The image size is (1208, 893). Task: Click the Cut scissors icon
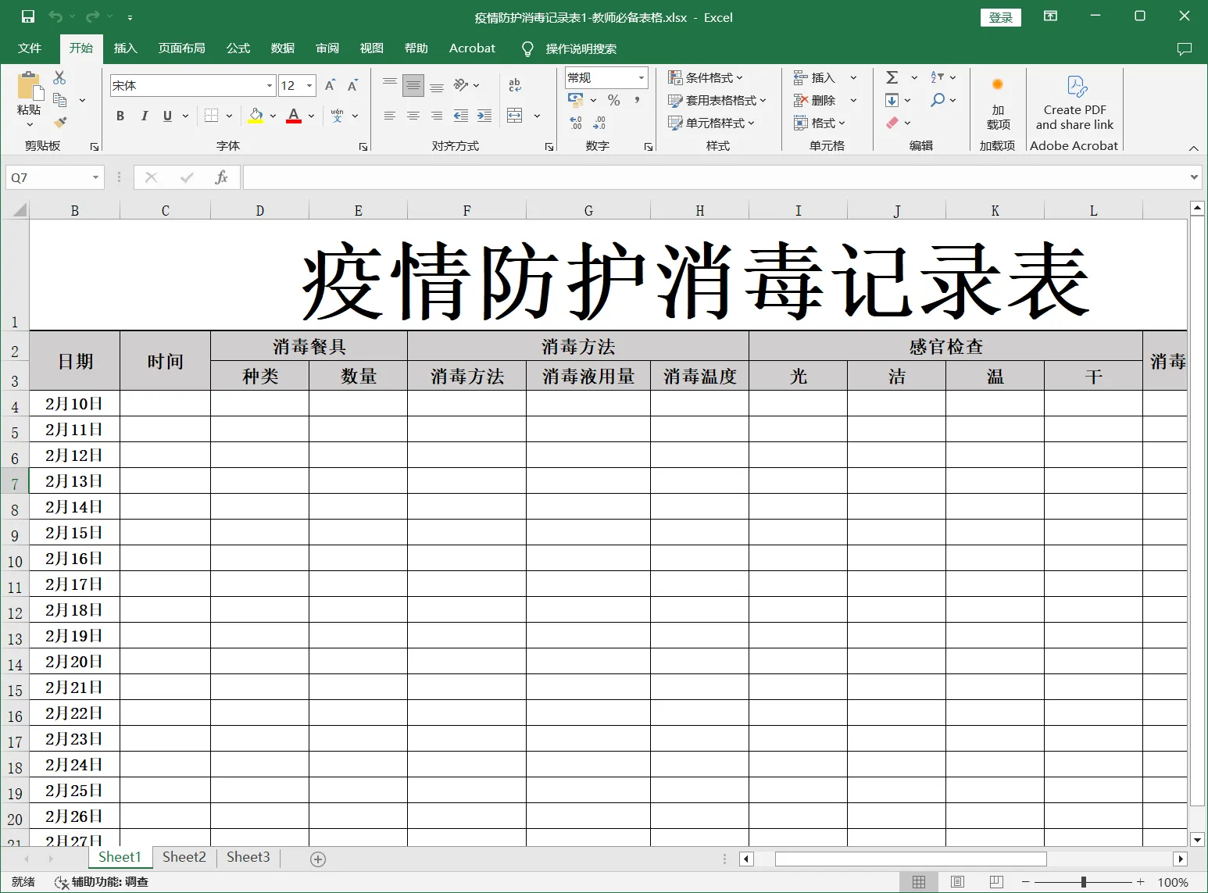tap(59, 78)
